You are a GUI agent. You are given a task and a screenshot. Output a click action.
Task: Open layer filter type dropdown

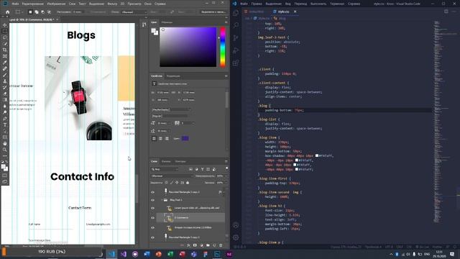pos(165,170)
